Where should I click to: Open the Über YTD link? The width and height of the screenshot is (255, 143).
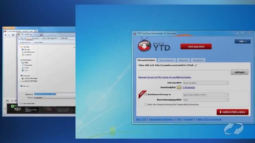coord(141,120)
